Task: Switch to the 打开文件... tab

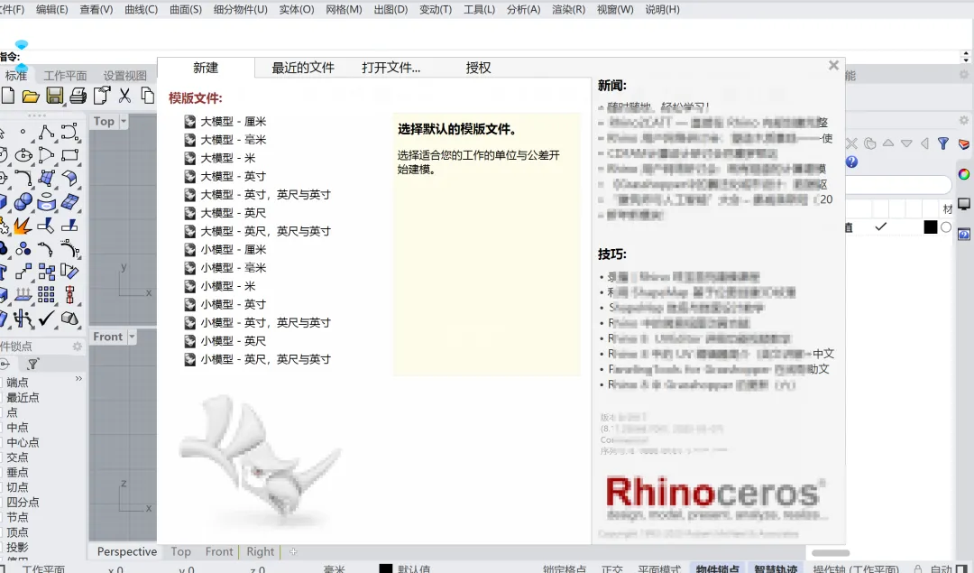Action: pyautogui.click(x=391, y=68)
